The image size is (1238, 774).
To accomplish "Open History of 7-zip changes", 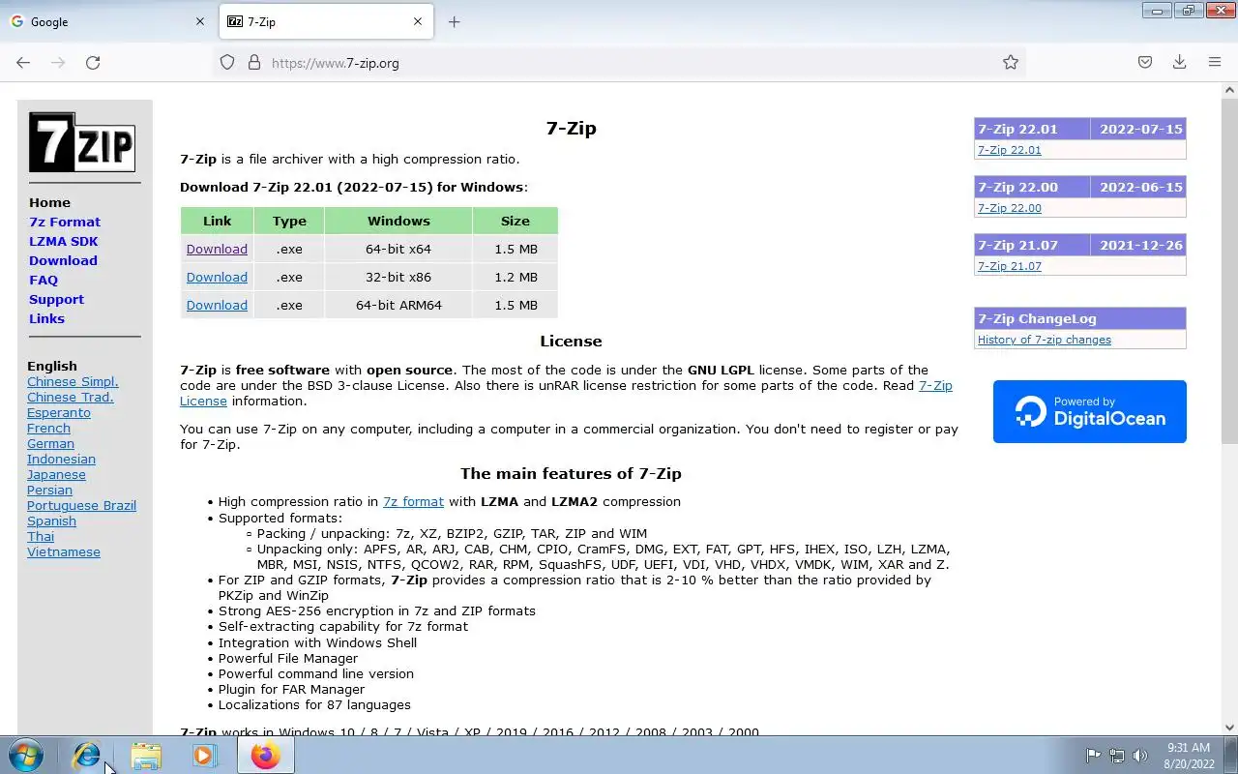I will (1045, 340).
